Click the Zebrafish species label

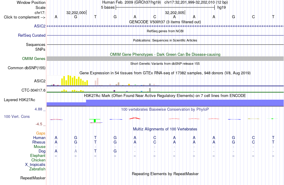tap(37, 169)
